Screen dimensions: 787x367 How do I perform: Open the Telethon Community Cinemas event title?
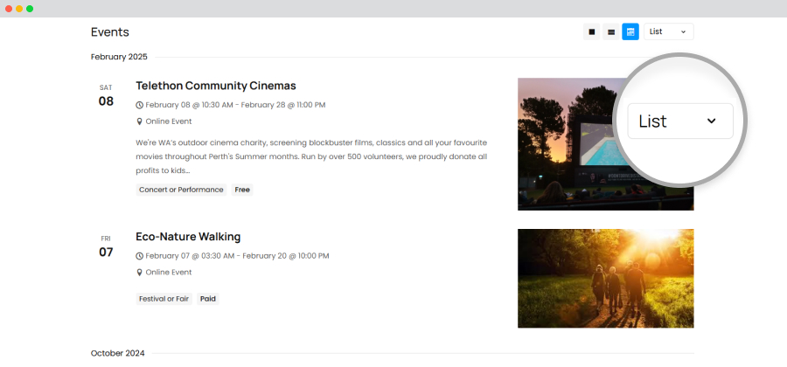[x=216, y=86]
